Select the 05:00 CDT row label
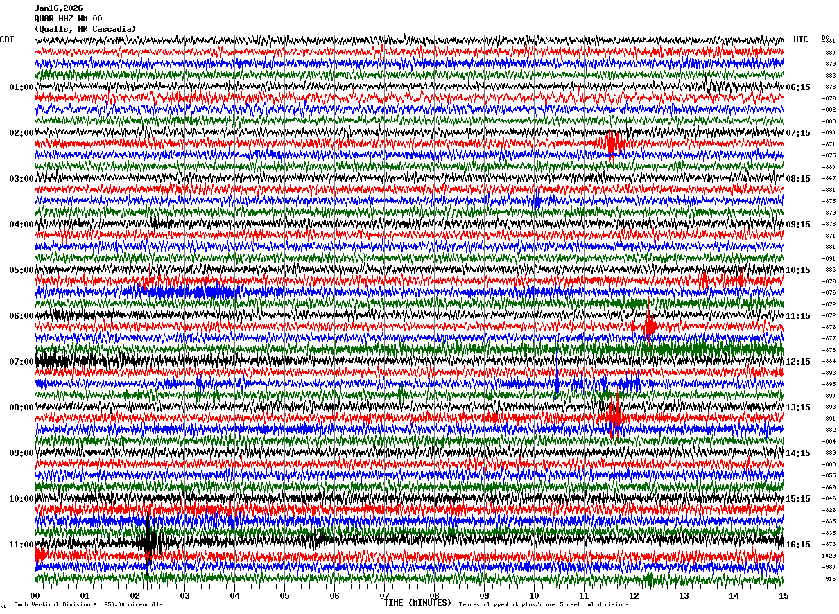This screenshot has width=839, height=614. pos(21,270)
